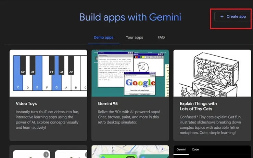
Task: Click the Video Toys description text
Action: (48, 119)
